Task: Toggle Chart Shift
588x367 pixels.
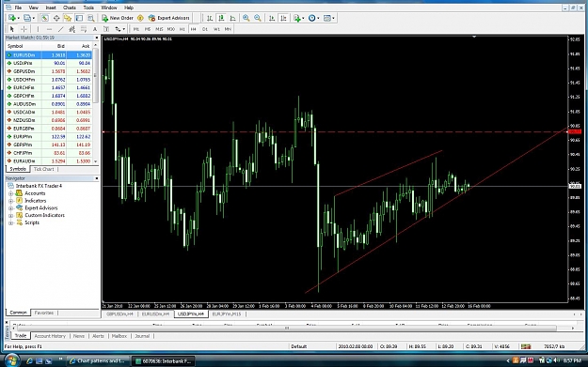Action: 283,18
